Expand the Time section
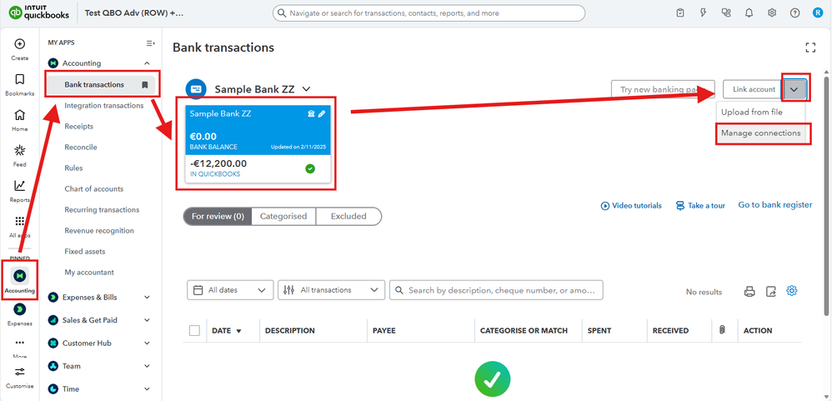The image size is (832, 401). click(147, 388)
